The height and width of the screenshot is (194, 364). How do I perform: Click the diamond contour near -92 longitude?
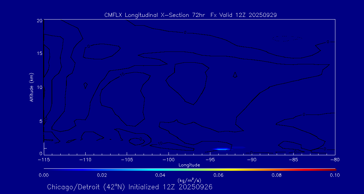point(235,75)
